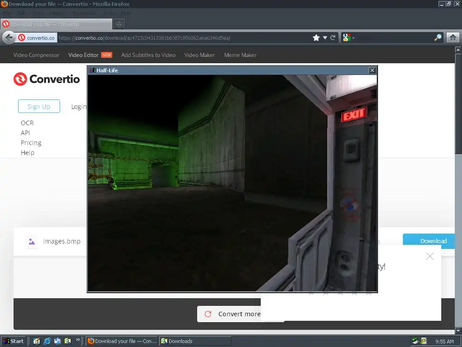Expand the quick launch overflow chevron
Image resolution: width=462 pixels, height=347 pixels.
tap(78, 340)
